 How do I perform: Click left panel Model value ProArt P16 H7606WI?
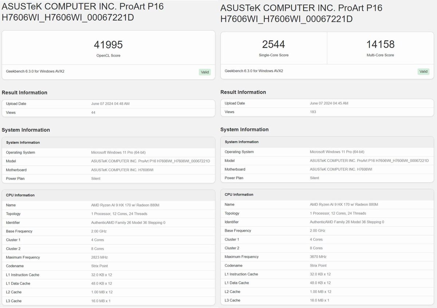tap(150, 161)
